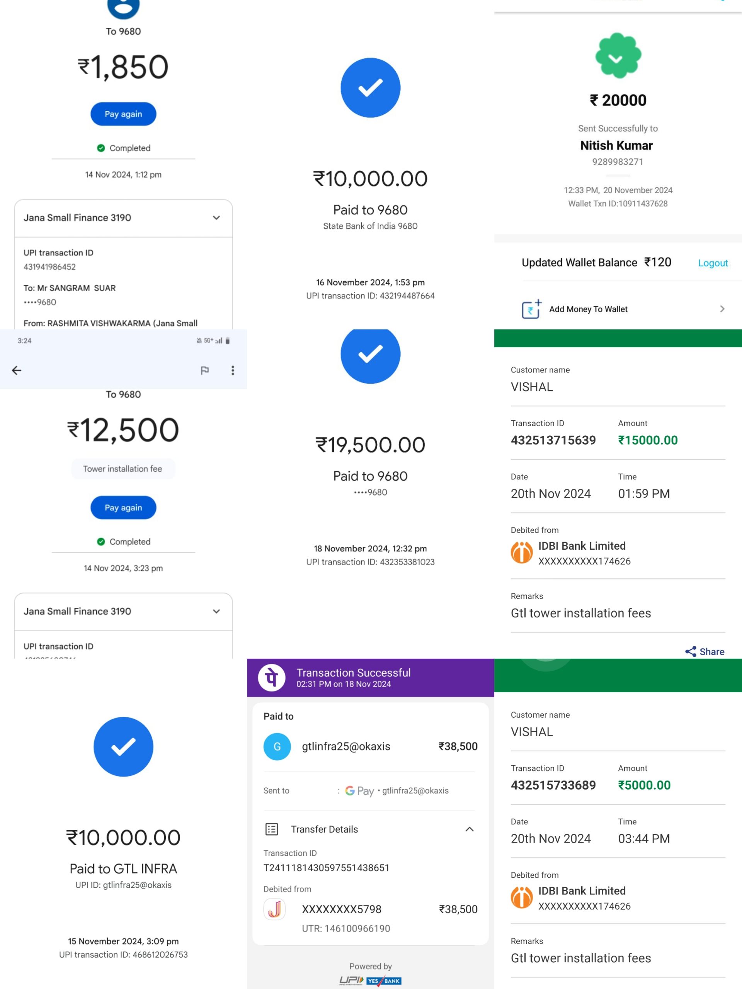
Task: Tap the gtlinfra25 recipient avatar
Action: (277, 746)
